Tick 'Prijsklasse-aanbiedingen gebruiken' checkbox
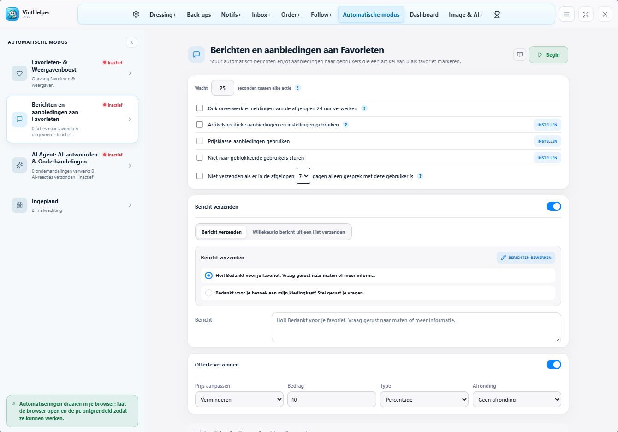The image size is (618, 432). (200, 141)
